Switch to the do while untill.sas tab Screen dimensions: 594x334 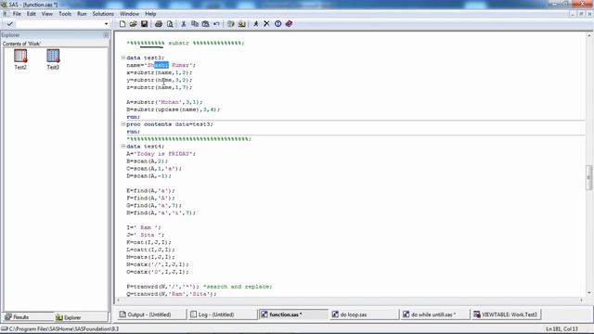(435, 315)
